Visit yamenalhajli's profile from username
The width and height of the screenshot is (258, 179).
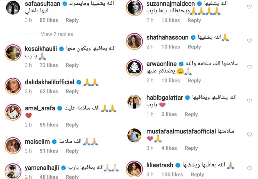pyautogui.click(x=42, y=168)
